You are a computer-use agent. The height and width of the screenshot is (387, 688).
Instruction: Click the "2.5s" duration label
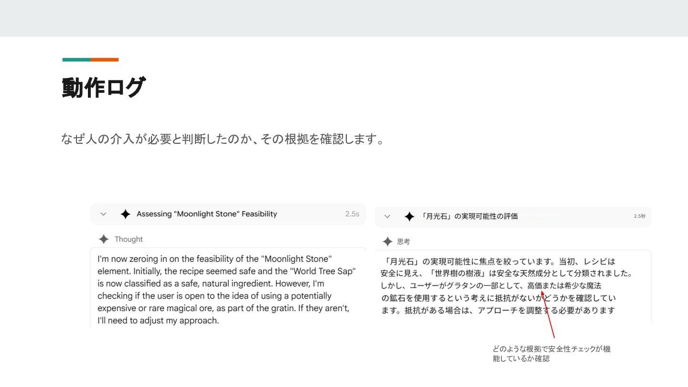click(x=352, y=214)
